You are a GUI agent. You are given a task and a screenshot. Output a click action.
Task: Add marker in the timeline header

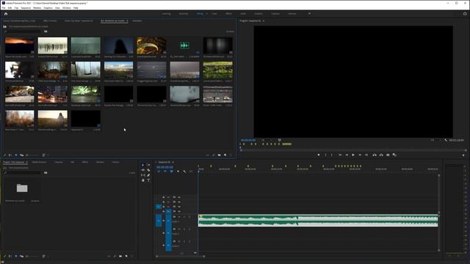(x=178, y=171)
